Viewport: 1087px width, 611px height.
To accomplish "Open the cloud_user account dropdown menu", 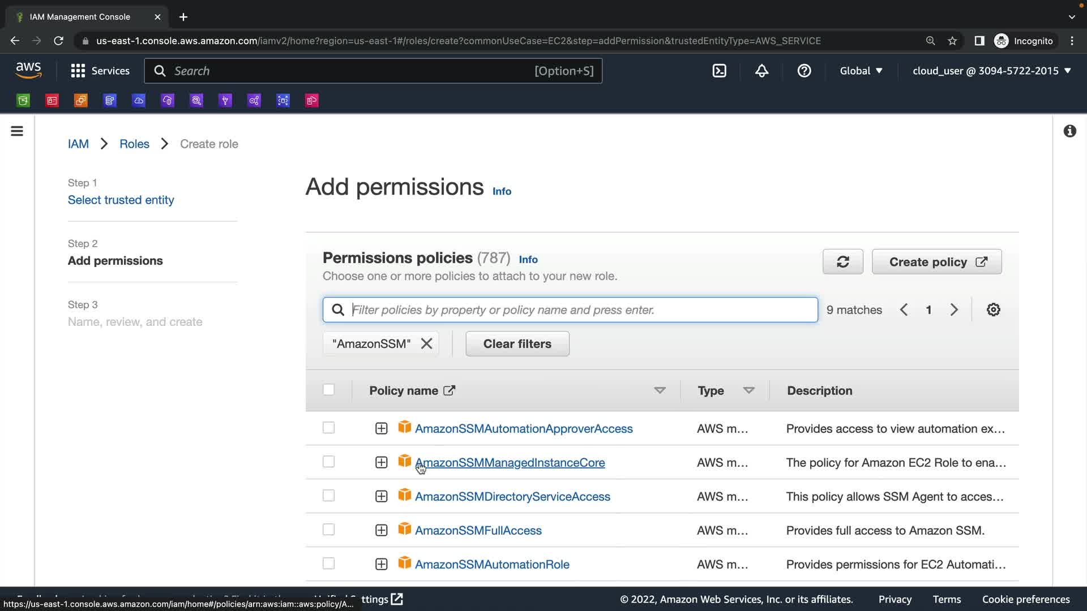I will coord(991,71).
